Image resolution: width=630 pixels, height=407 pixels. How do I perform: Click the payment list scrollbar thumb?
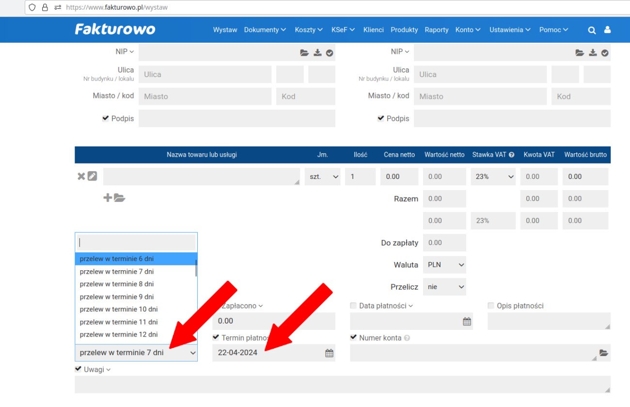click(x=196, y=268)
